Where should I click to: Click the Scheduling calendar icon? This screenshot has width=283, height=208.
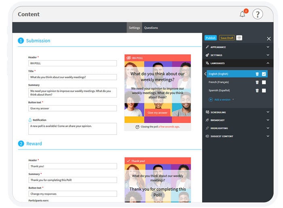click(x=207, y=112)
